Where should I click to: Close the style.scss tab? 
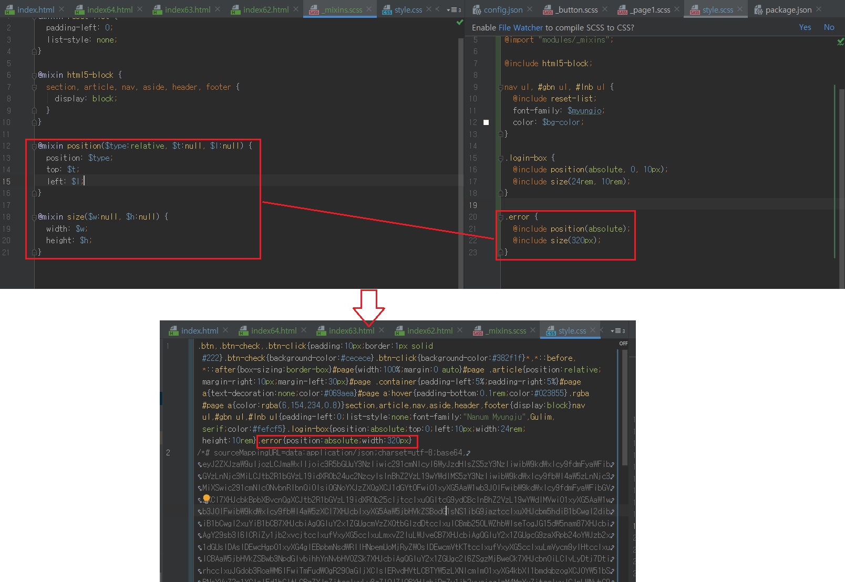740,9
